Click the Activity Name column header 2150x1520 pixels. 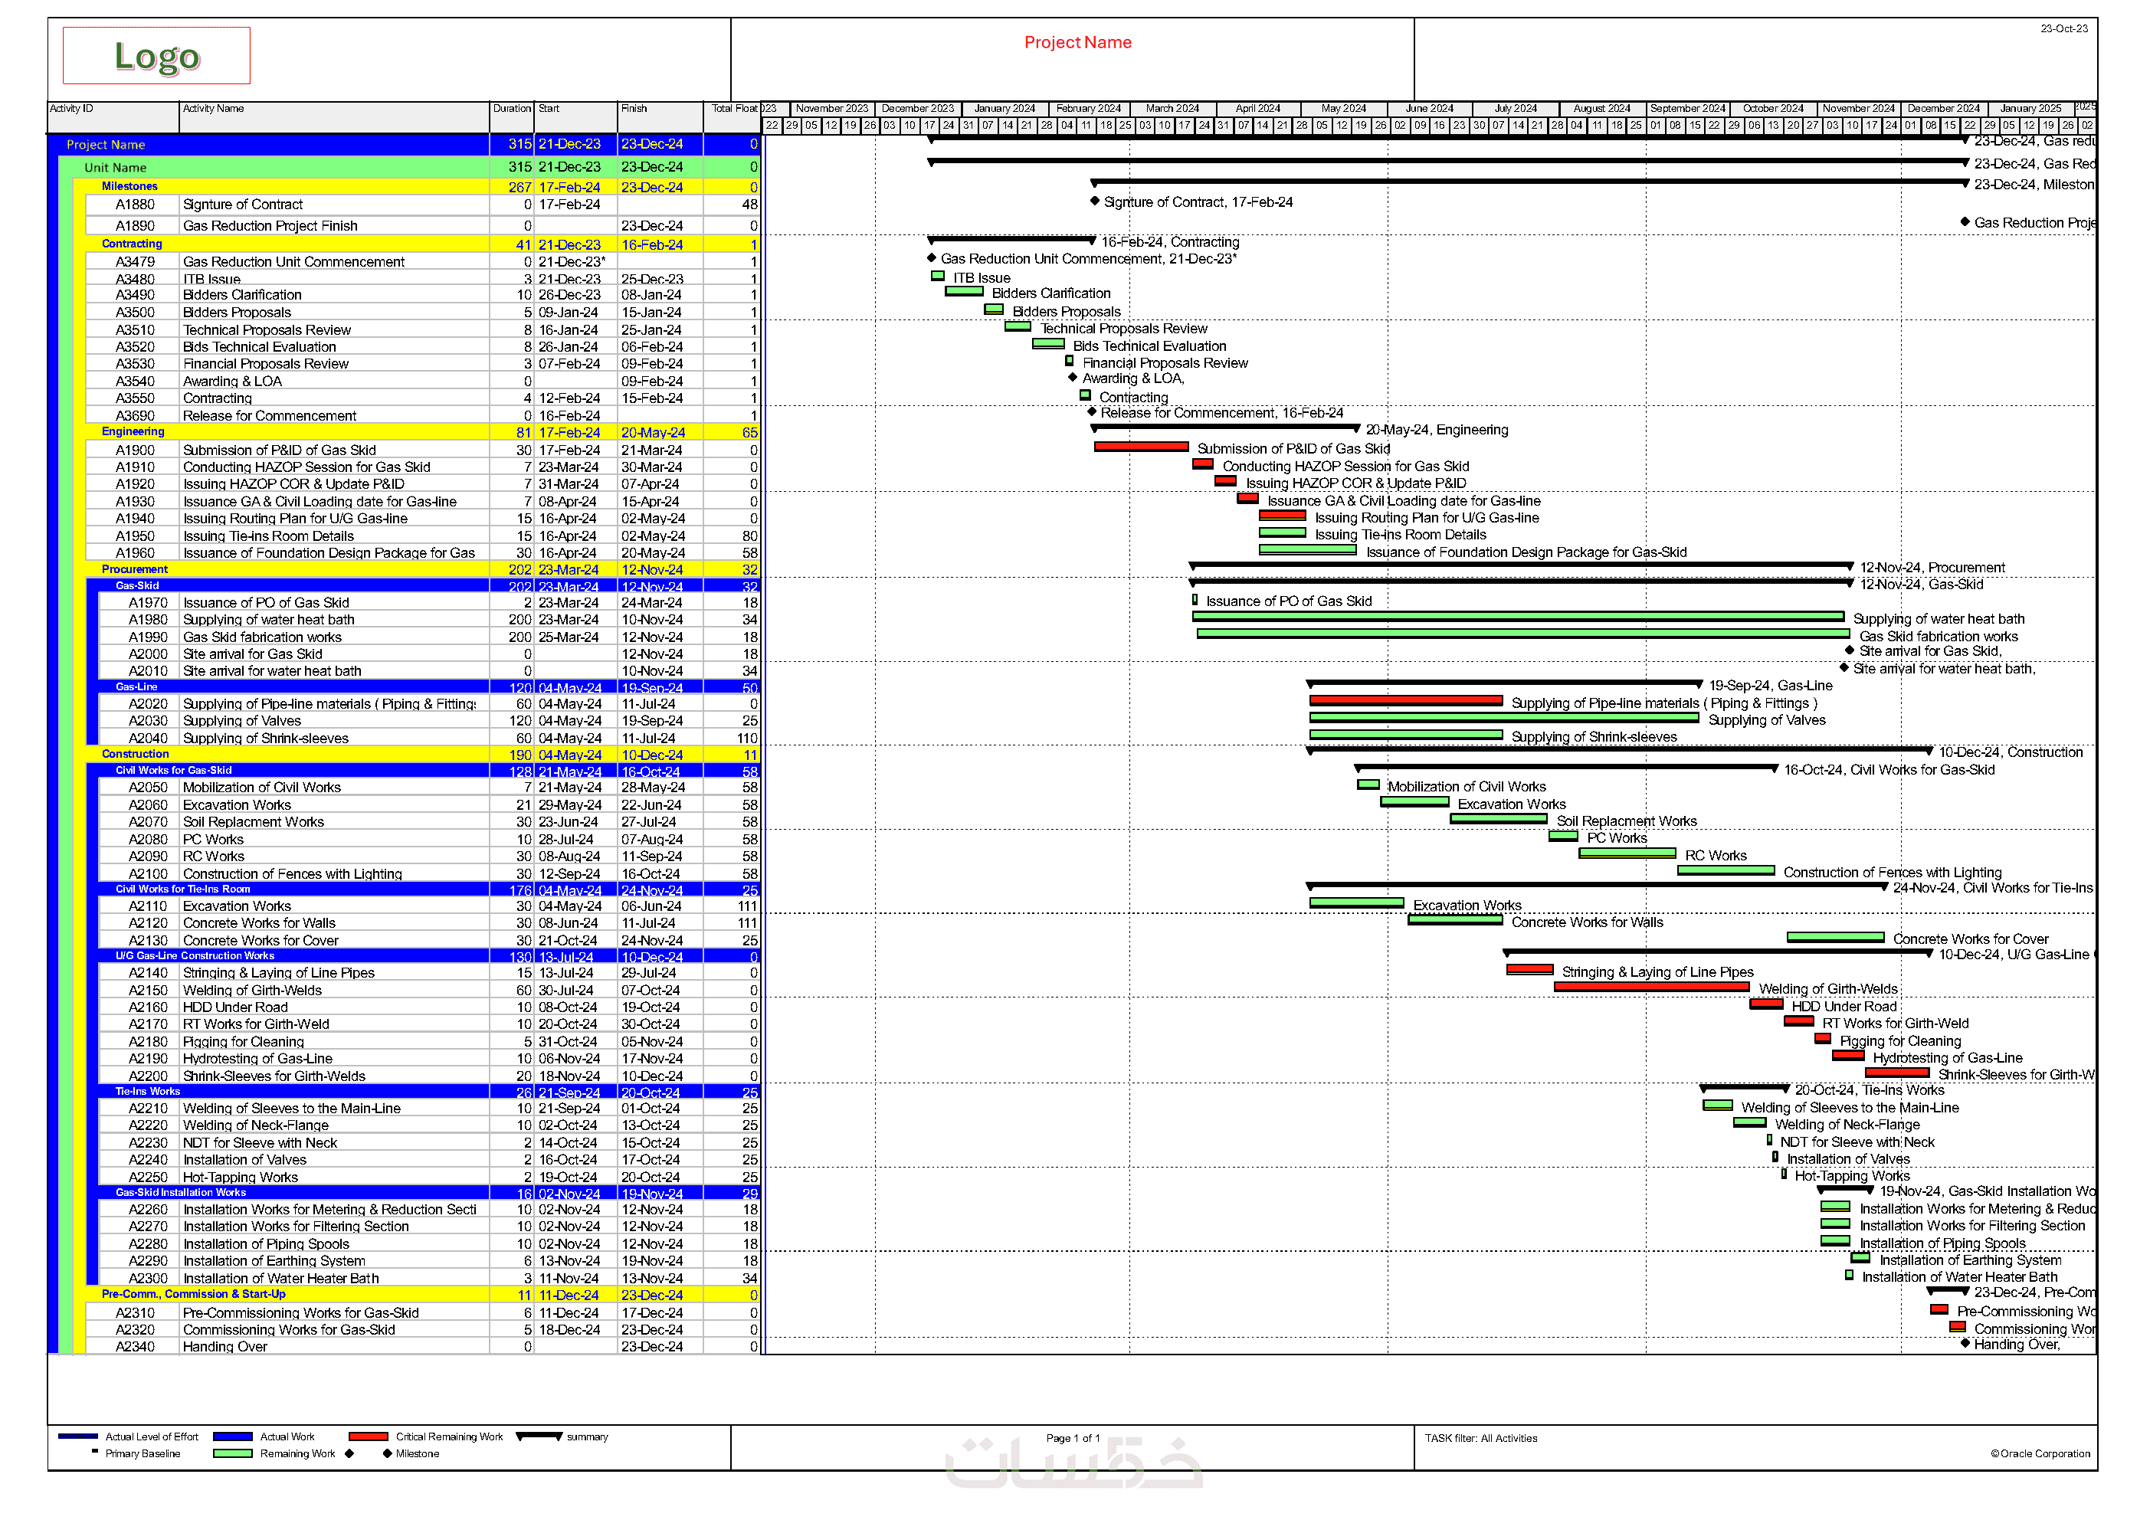click(x=214, y=109)
